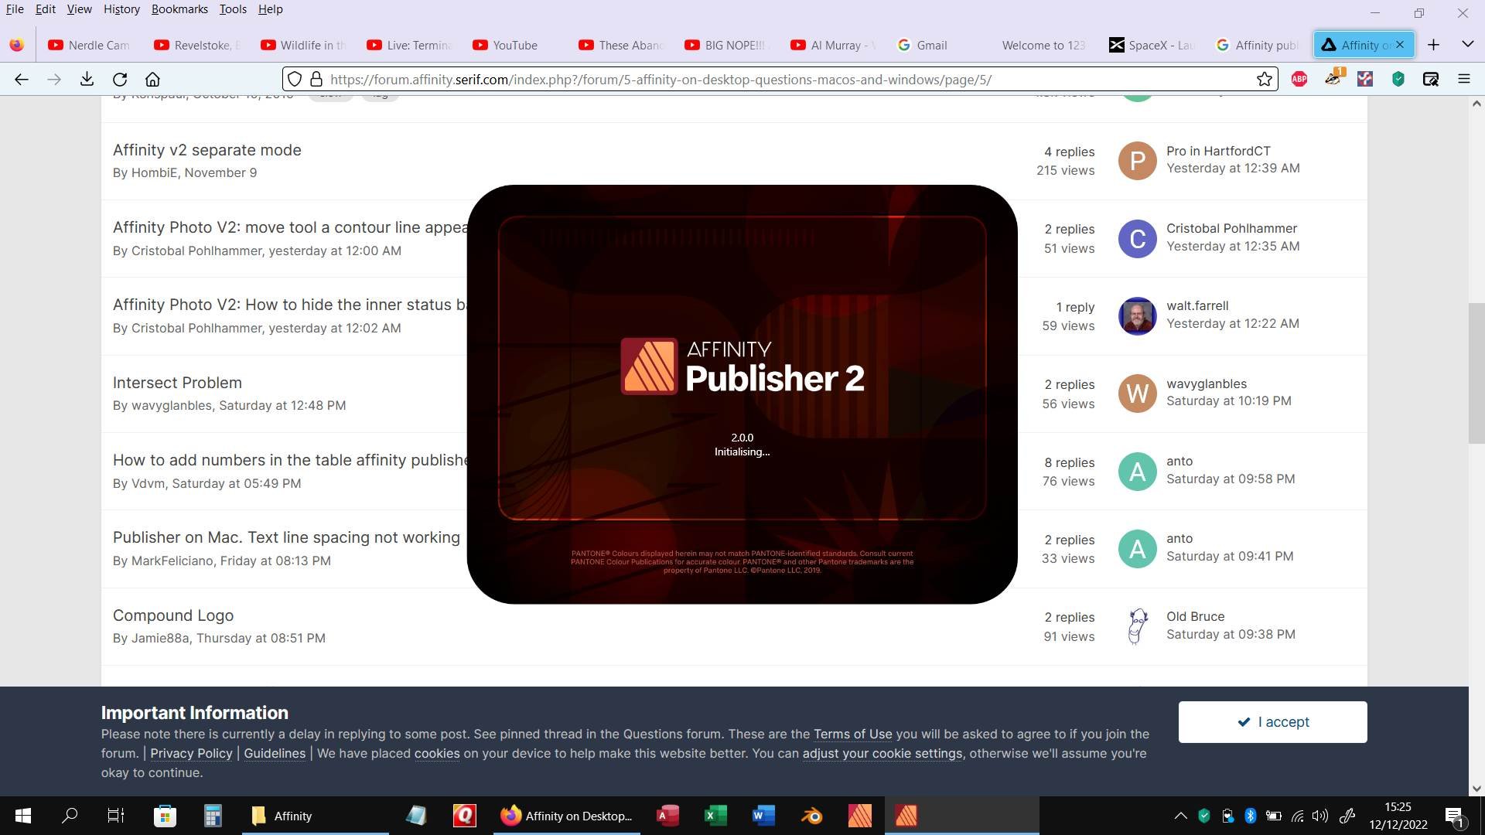Open the Edit menu

[45, 9]
